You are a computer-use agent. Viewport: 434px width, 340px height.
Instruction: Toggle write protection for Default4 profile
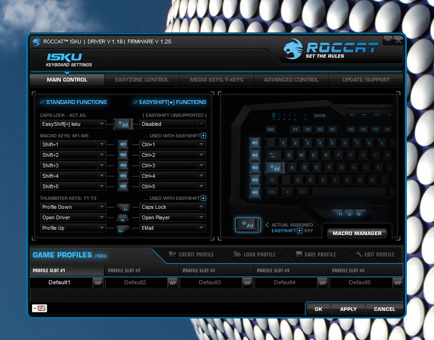coord(323,283)
